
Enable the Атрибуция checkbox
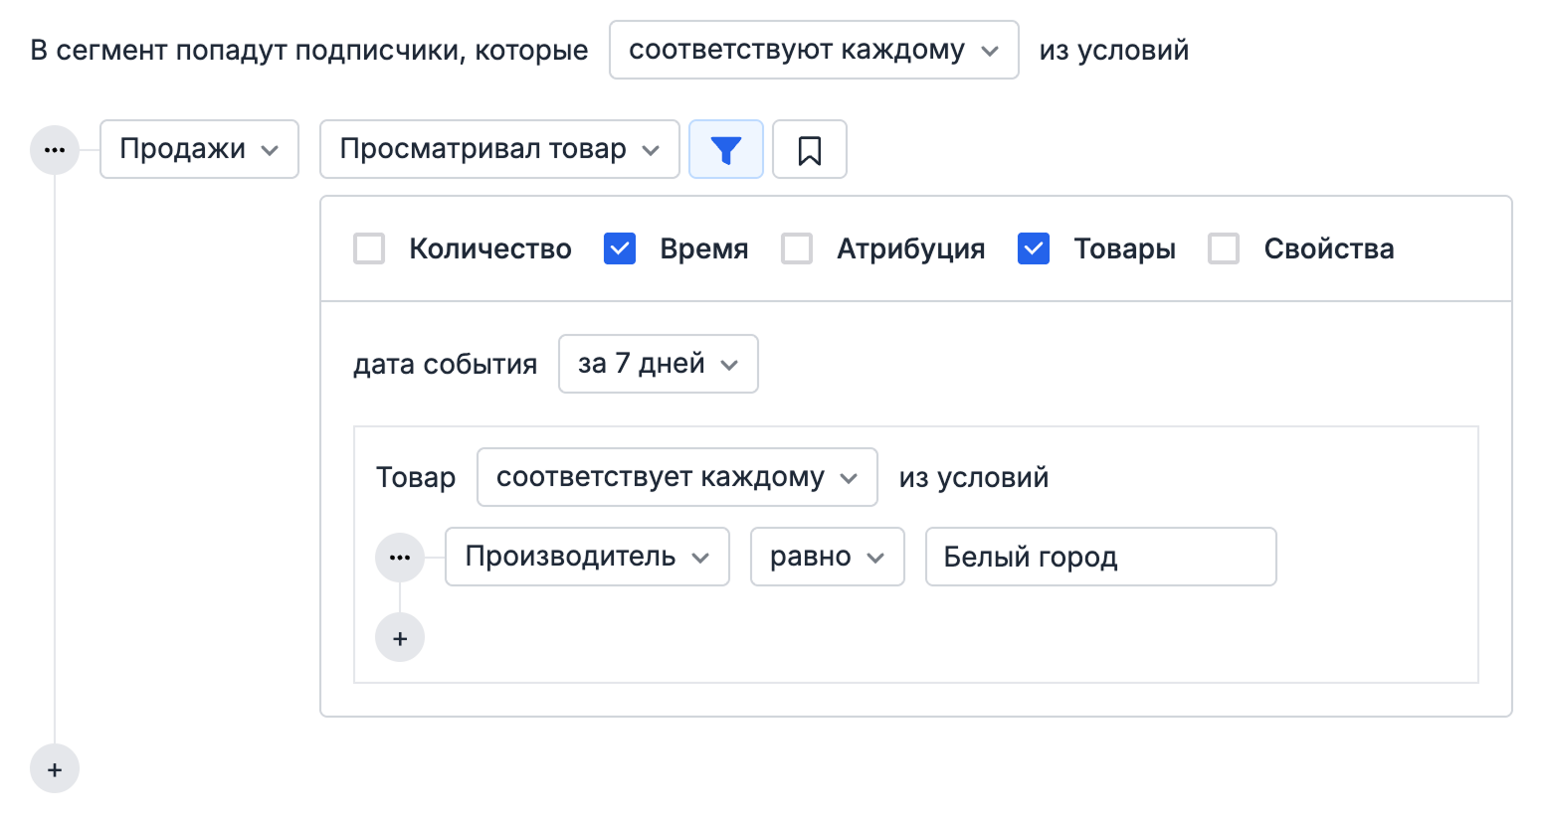pyautogui.click(x=796, y=248)
